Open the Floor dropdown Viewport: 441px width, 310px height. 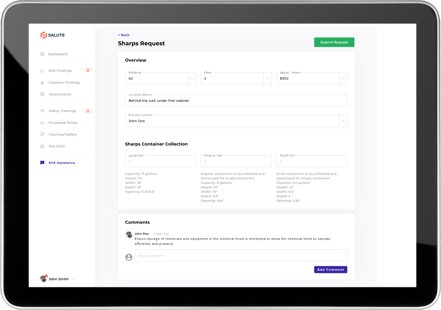pyautogui.click(x=267, y=79)
